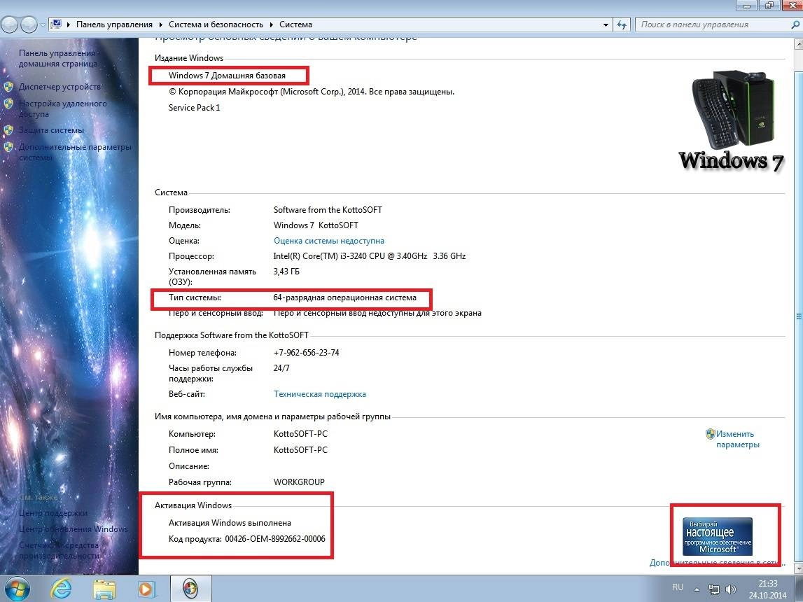Open Панель управления домашняя страница link
Screen dimensions: 803x602
(58, 58)
